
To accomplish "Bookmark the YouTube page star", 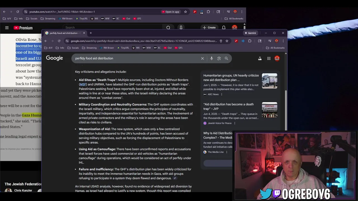I will (x=185, y=12).
